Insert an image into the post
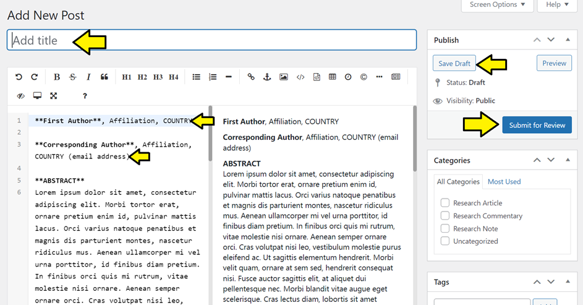Viewport: 583px width, 305px height. [283, 77]
